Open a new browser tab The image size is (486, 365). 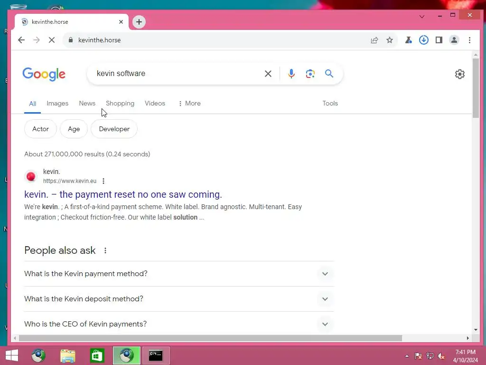139,22
